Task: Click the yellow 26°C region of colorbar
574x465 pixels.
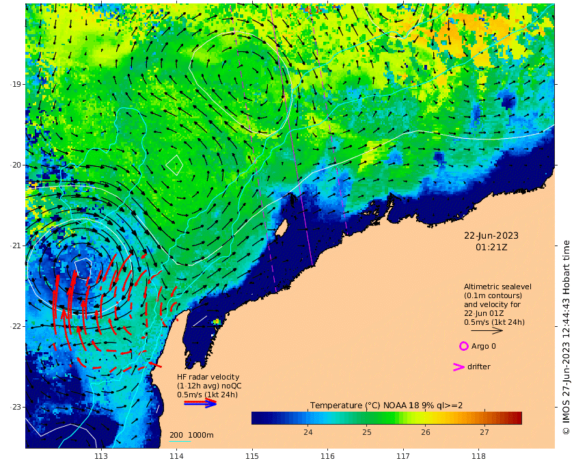Action: 425,418
